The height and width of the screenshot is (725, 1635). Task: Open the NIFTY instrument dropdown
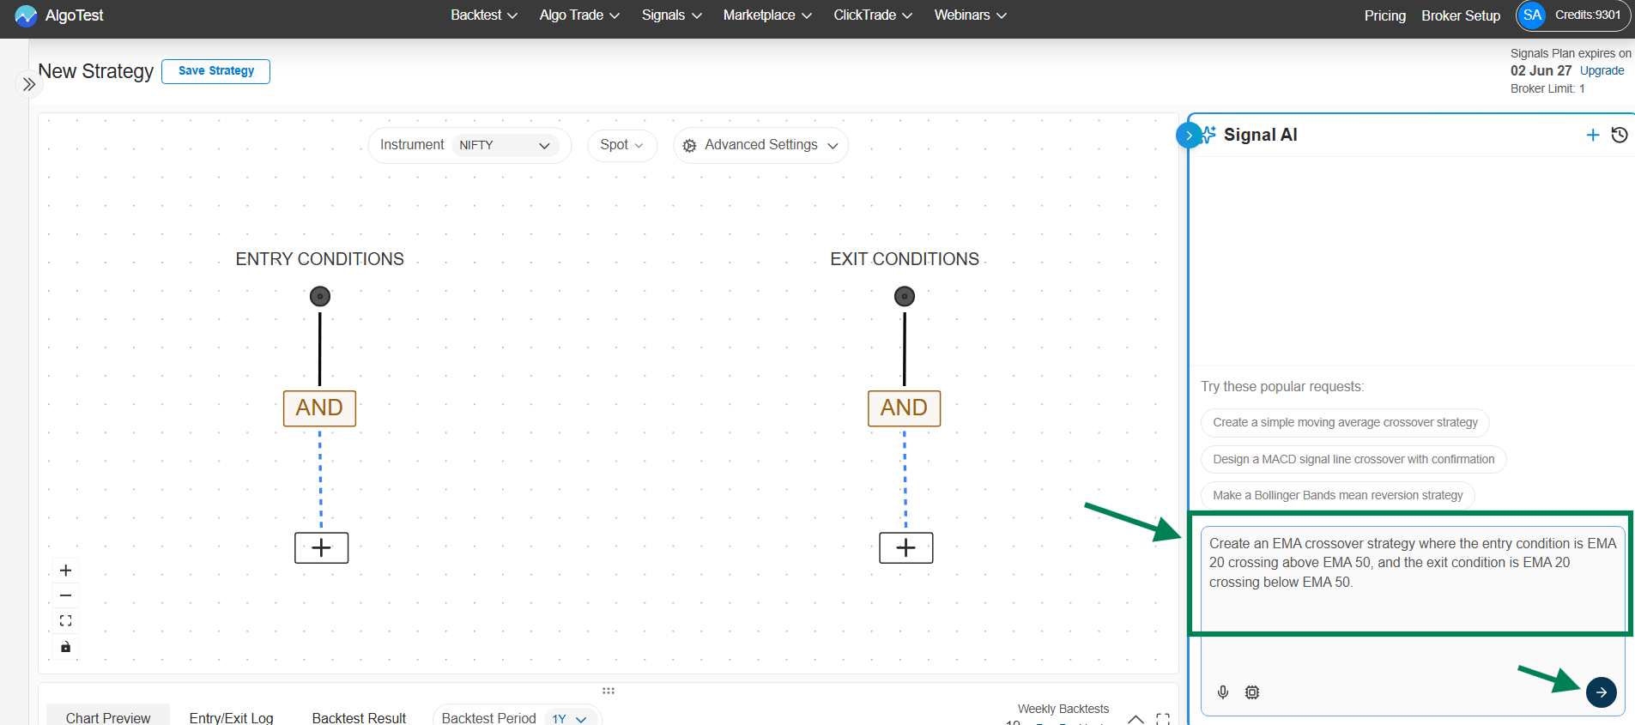[505, 145]
